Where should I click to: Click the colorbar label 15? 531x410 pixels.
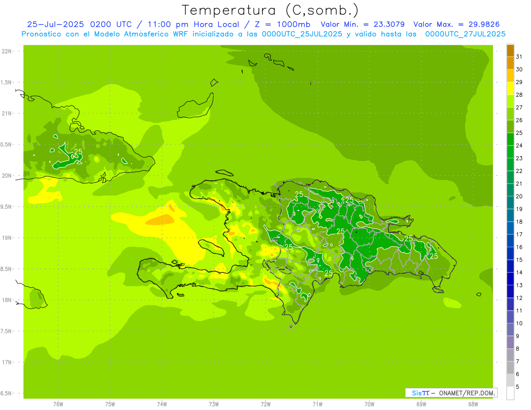519,260
